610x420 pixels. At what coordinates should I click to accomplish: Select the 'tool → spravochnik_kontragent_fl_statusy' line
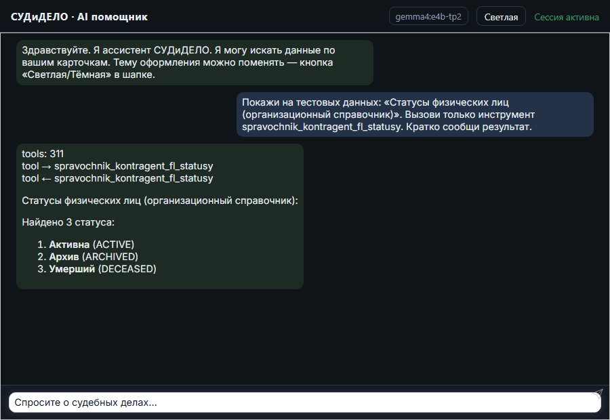pos(117,166)
